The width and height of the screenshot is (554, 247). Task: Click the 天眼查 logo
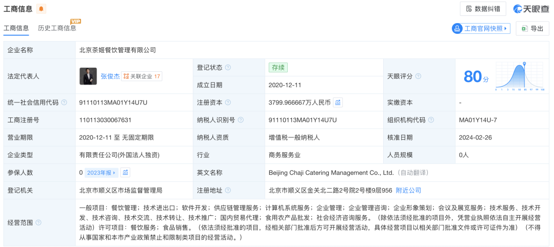(x=531, y=9)
